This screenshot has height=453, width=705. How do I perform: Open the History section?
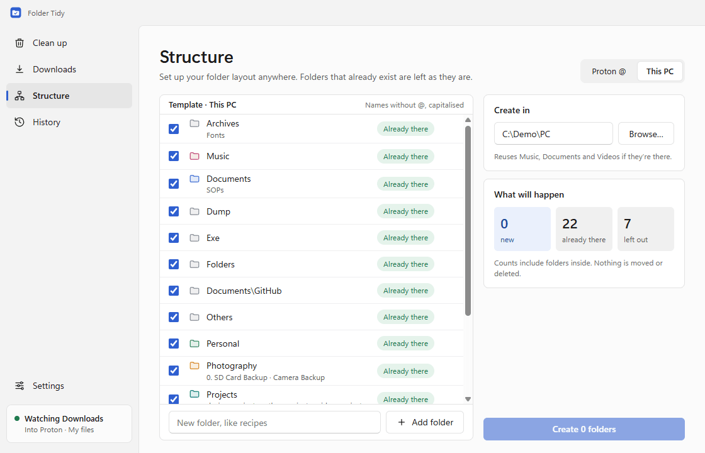69,122
